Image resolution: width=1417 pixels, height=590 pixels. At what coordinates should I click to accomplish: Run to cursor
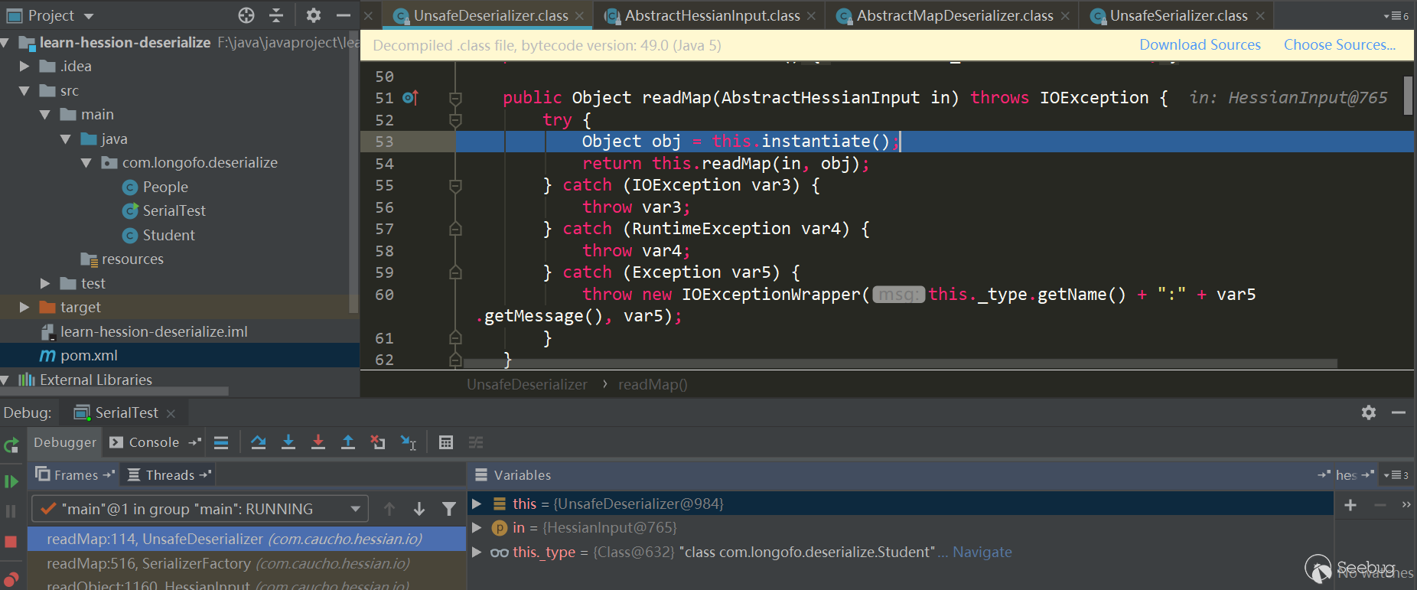pyautogui.click(x=409, y=442)
